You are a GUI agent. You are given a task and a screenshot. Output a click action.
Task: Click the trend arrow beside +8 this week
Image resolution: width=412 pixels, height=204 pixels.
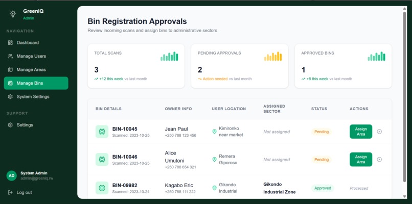(x=303, y=79)
